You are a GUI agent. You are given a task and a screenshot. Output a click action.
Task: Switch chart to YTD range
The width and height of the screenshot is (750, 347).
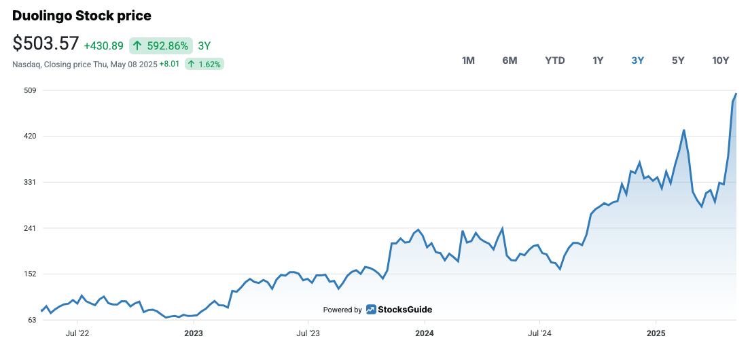555,60
